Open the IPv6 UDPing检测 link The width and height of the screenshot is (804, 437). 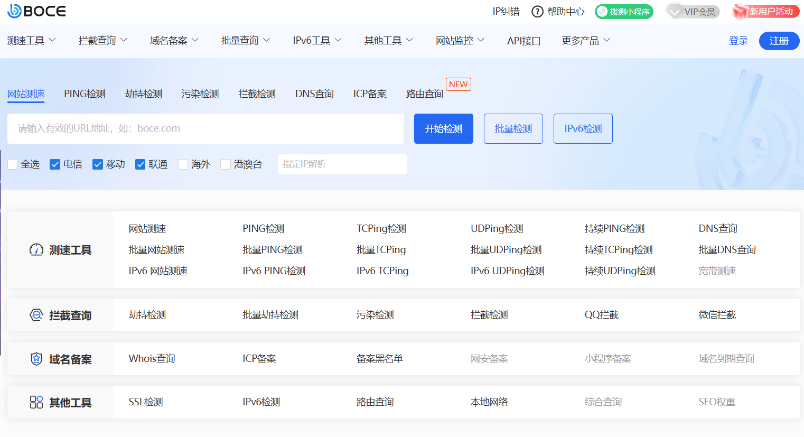coord(508,271)
